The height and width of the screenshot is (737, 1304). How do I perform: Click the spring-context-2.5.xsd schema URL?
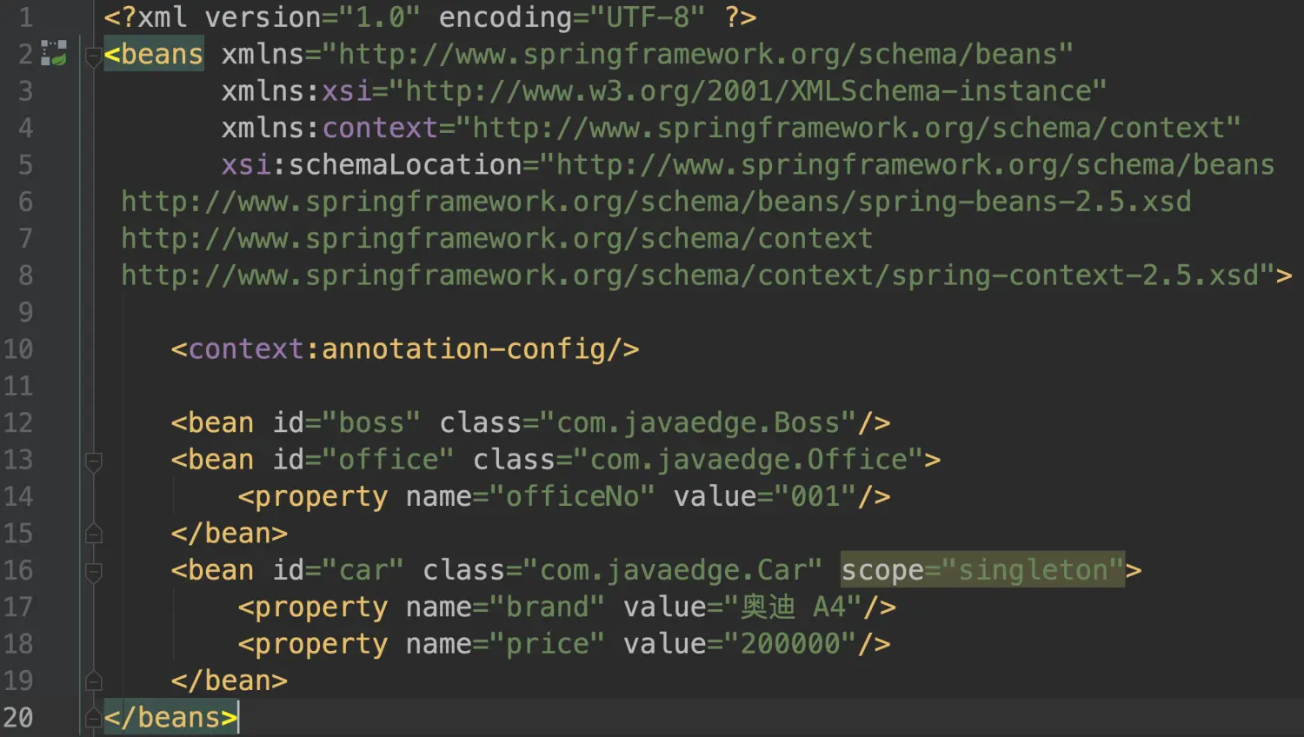click(689, 276)
